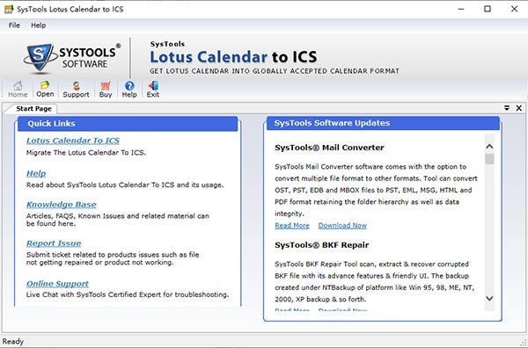Open the Lotus Calendar To ICS link
This screenshot has width=528, height=348.
73,141
